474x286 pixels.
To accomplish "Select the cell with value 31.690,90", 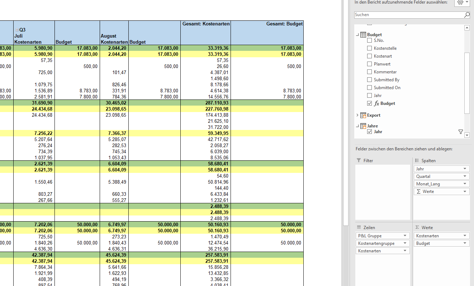I will [34, 103].
